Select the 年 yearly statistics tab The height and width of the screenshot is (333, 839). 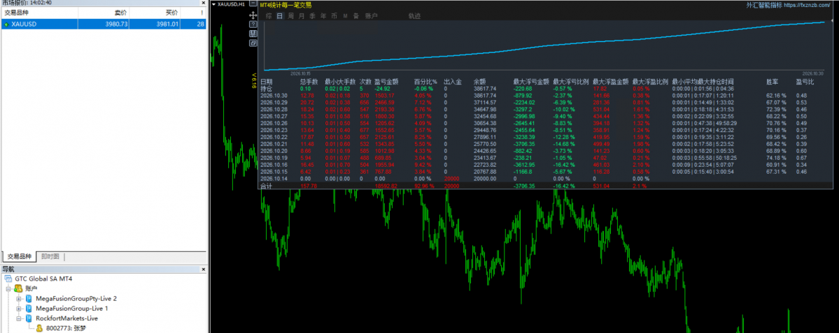pyautogui.click(x=323, y=16)
